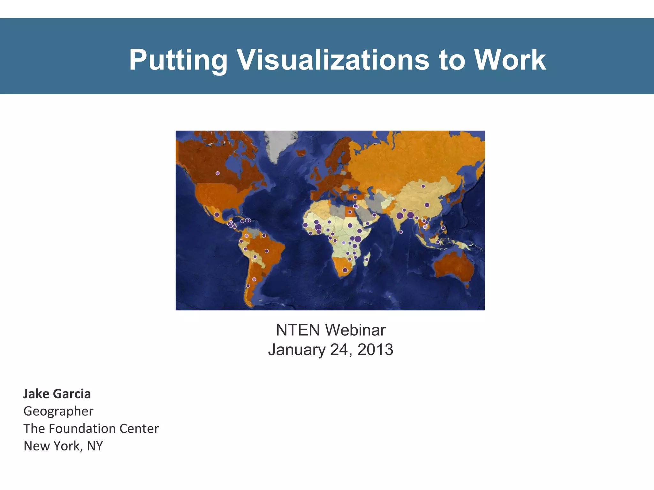Click the purple dot in Canada
This screenshot has width=654, height=490.
coord(217,173)
